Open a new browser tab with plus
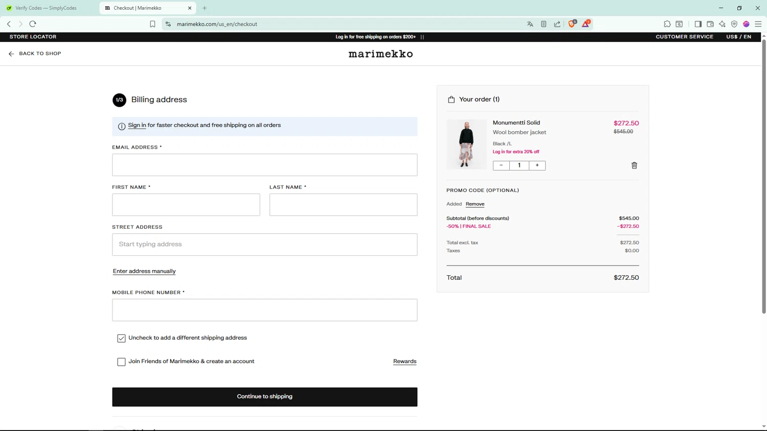This screenshot has height=431, width=767. tap(205, 8)
